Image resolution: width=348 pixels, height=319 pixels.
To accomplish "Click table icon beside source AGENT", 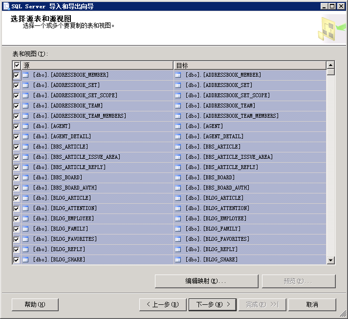I will click(25, 127).
